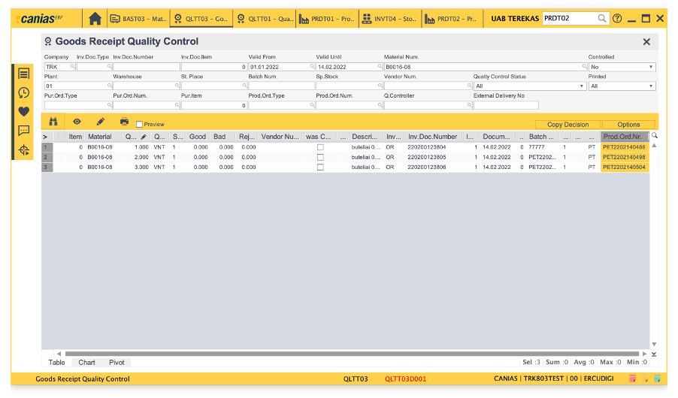Click the Material Num. input field
The image size is (678, 398).
(x=483, y=67)
